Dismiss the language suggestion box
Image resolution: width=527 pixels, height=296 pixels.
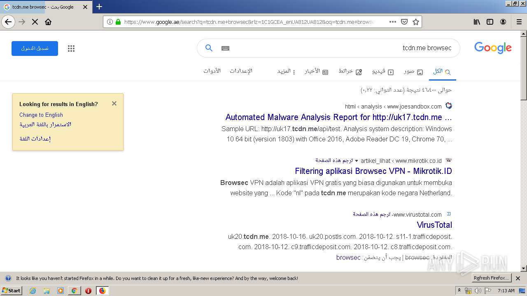click(114, 104)
